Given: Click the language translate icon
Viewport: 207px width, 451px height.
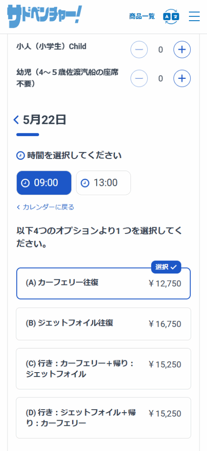Looking at the screenshot, I should pyautogui.click(x=171, y=16).
